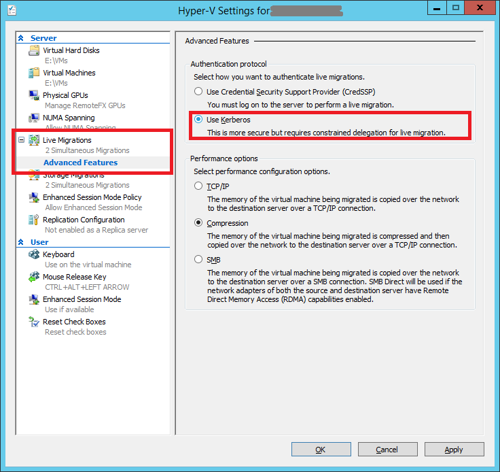Screen dimensions: 500x472
Task: Collapse the User section chevron
Action: click(21, 242)
